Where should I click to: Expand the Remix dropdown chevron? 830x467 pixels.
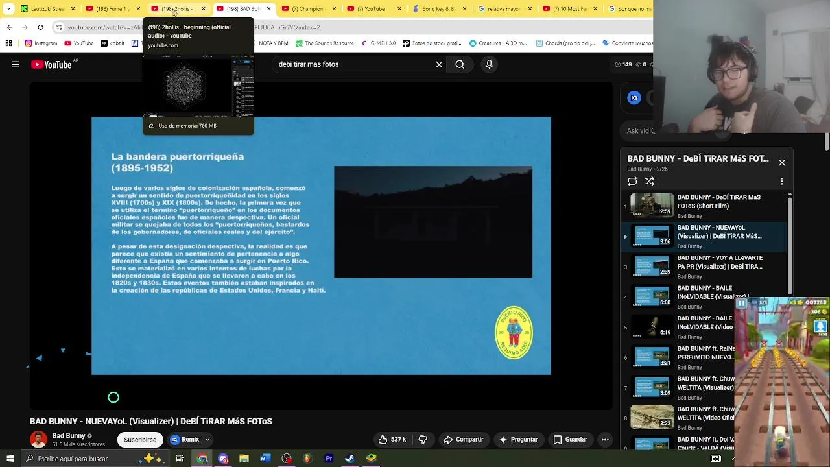[x=207, y=439]
